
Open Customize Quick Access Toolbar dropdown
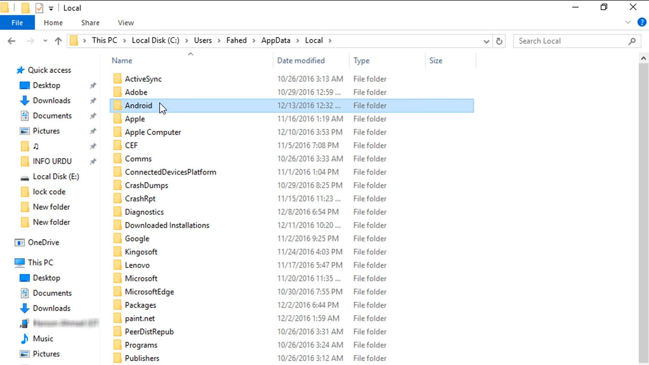click(51, 9)
